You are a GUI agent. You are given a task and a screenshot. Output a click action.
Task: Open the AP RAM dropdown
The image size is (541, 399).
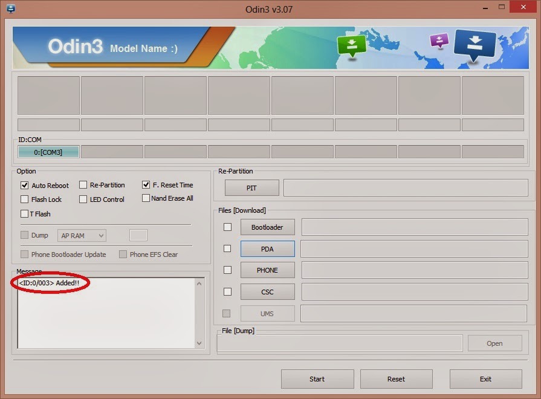click(82, 235)
